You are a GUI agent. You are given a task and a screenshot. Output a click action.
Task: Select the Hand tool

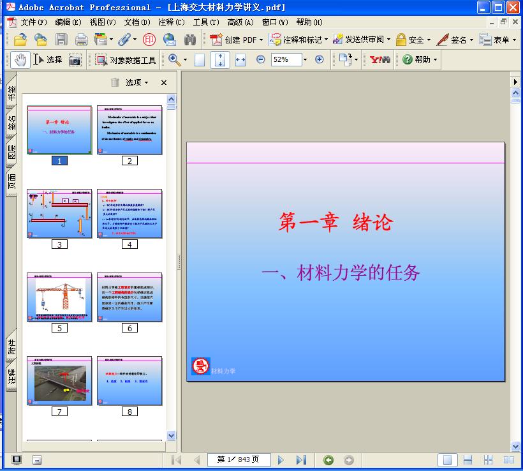point(20,60)
